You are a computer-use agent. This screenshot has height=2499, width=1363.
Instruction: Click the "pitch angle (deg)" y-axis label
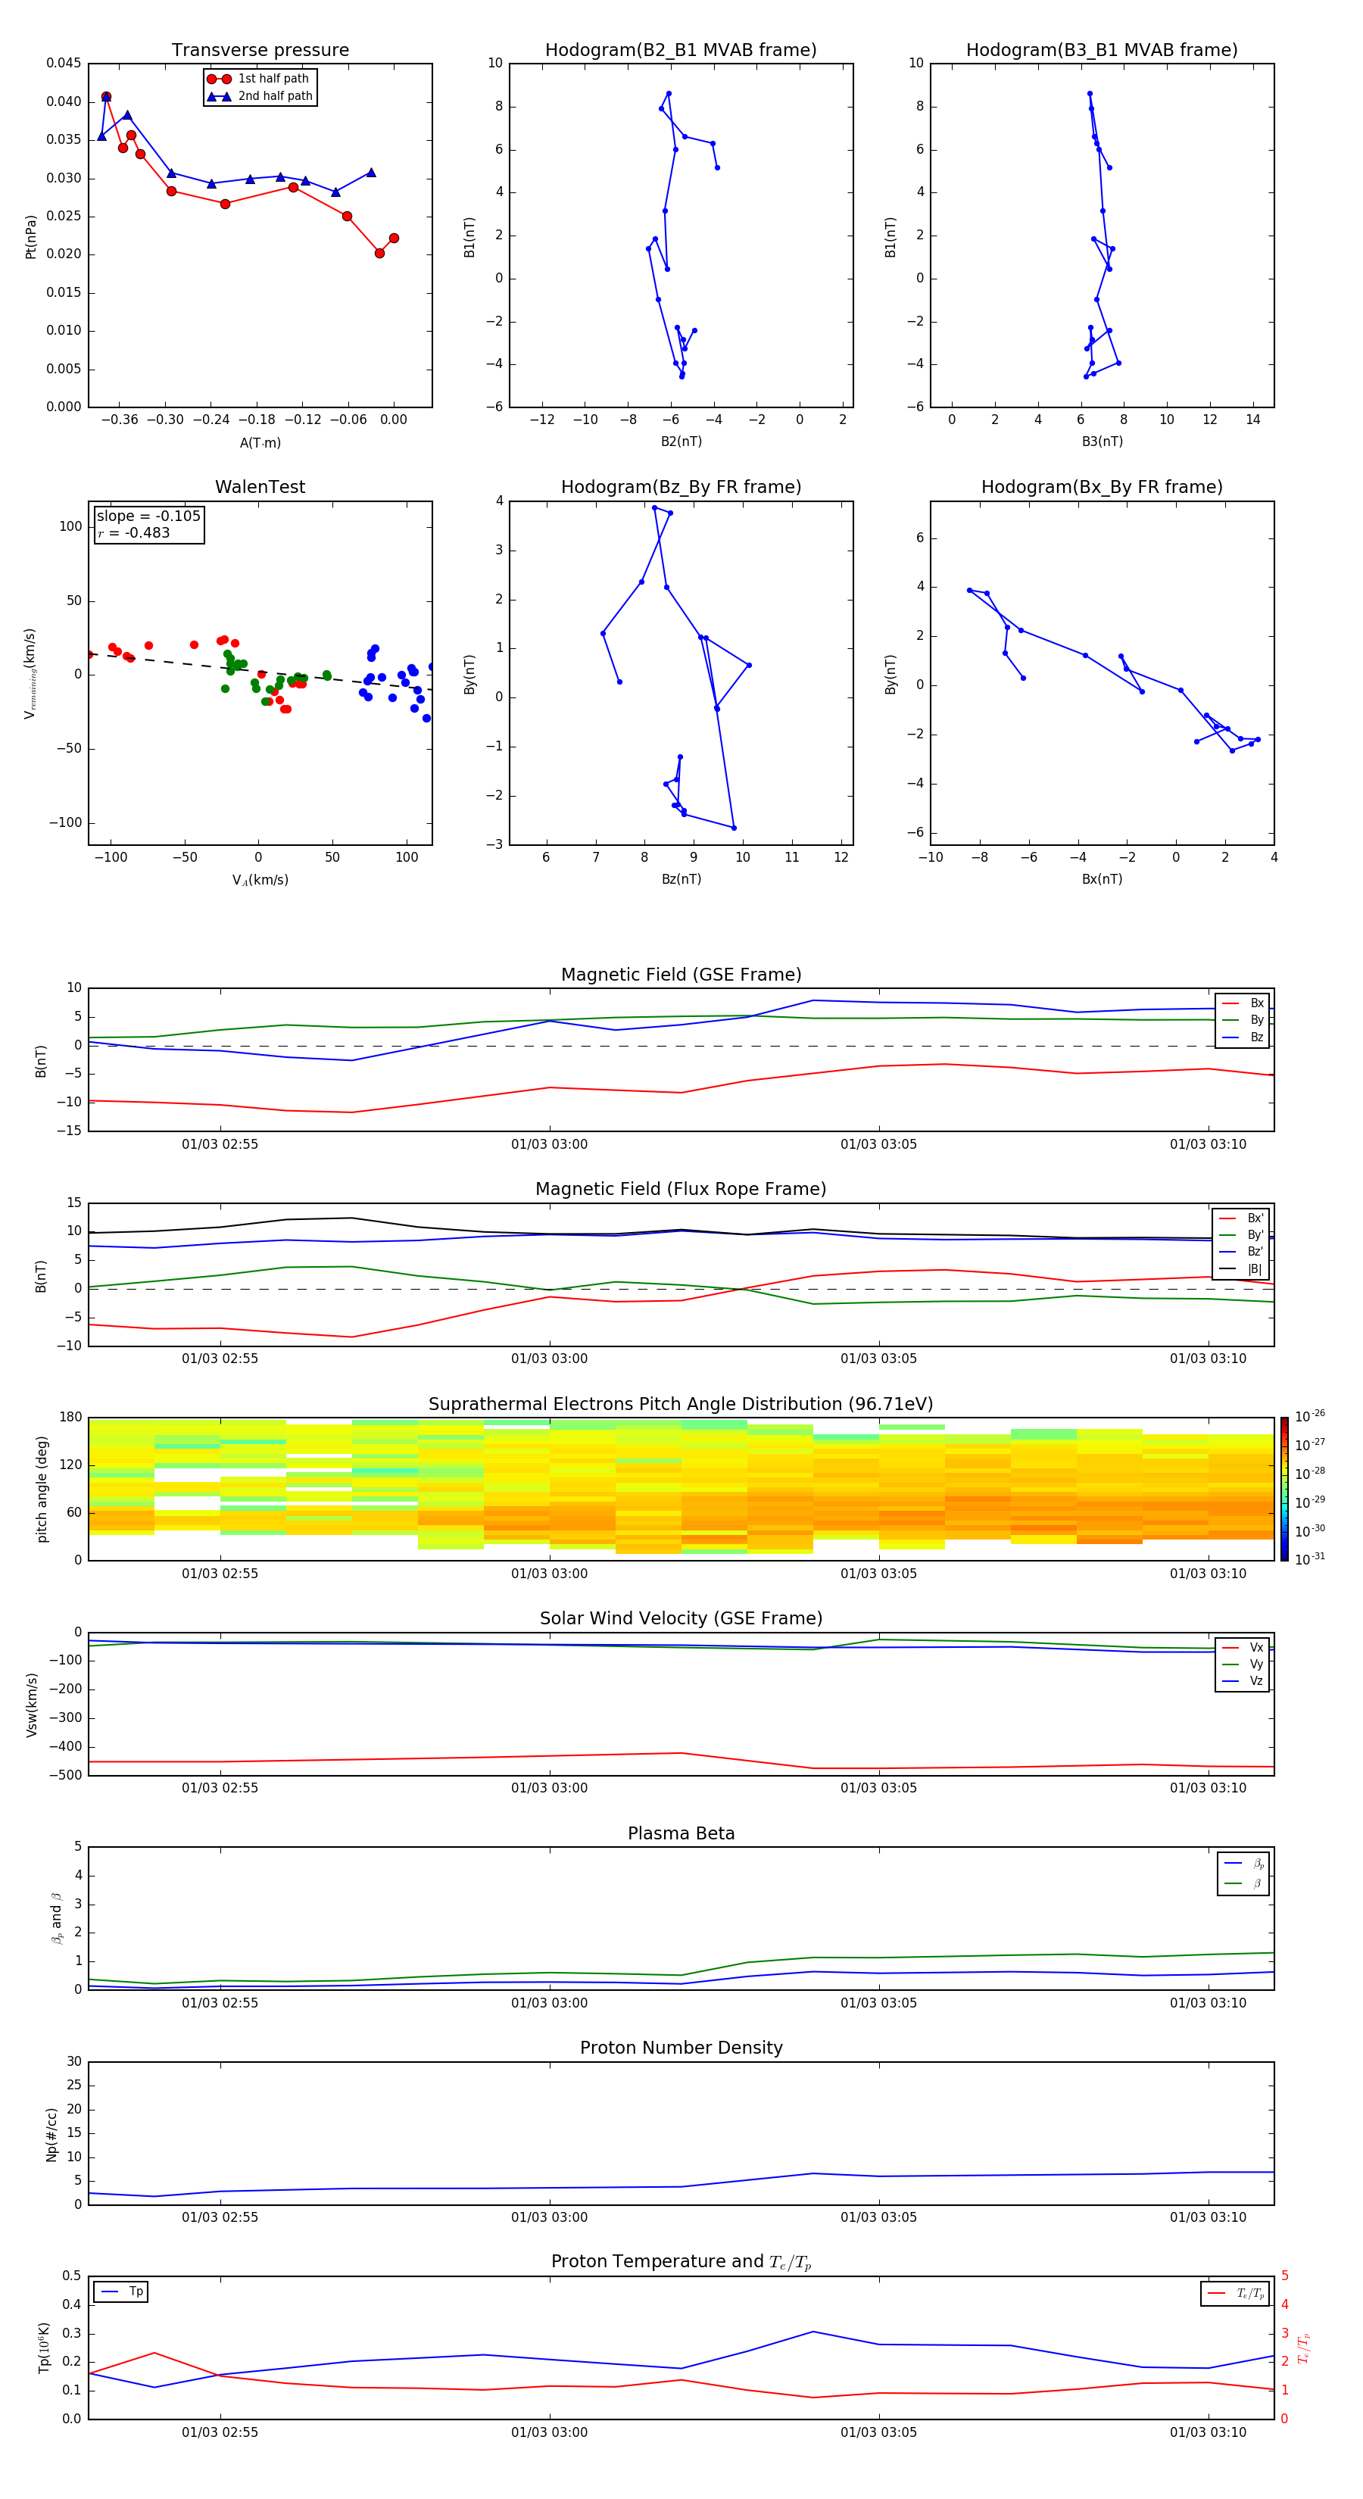click(x=42, y=1489)
